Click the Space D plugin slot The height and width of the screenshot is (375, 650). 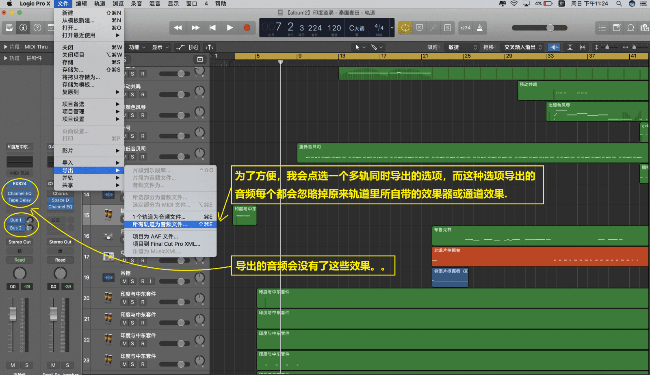[x=60, y=200]
